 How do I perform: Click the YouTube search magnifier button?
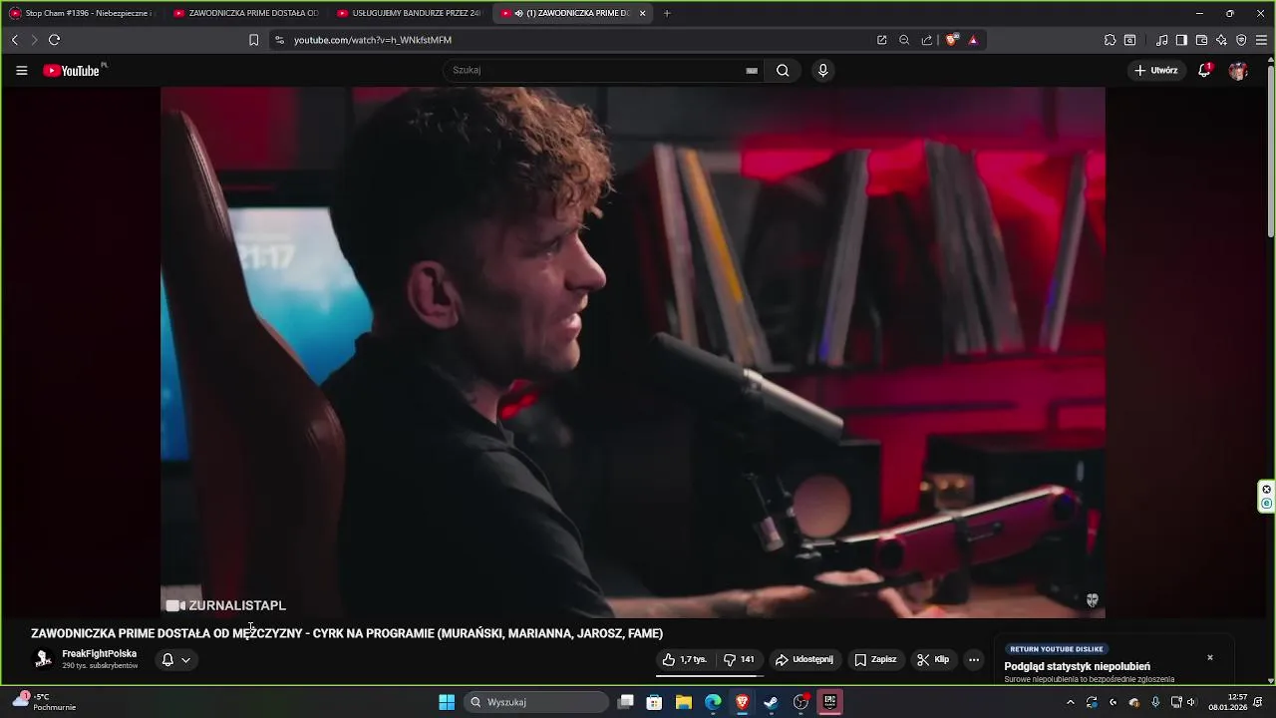click(x=783, y=71)
